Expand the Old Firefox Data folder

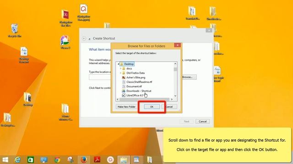point(120,73)
